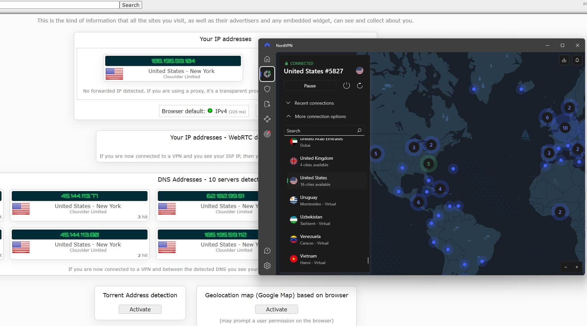This screenshot has width=587, height=326.
Task: Open NordVPN settings gear icon
Action: (267, 266)
